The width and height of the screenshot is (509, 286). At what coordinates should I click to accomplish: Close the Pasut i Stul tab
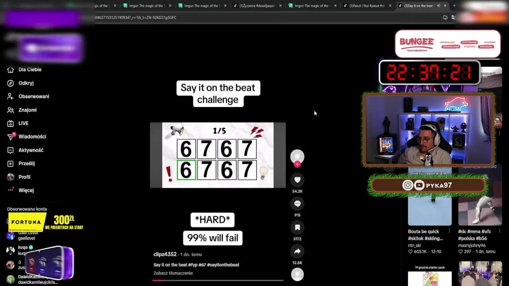point(390,6)
